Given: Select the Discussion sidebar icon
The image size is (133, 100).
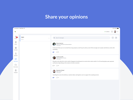Looking at the screenshot, I should (16, 60).
